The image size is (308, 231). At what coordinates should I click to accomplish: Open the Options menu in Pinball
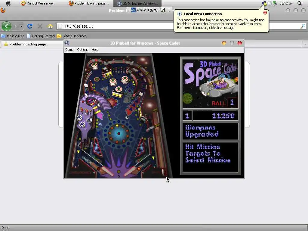pos(82,50)
